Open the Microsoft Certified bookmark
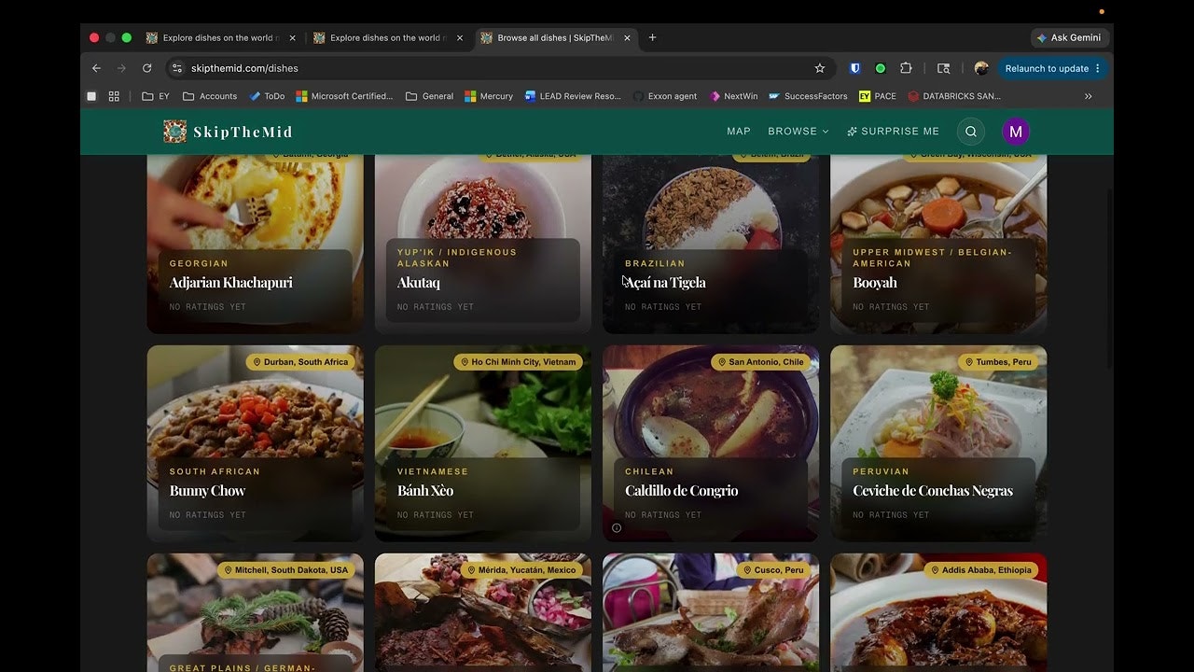This screenshot has width=1194, height=672. 344,96
